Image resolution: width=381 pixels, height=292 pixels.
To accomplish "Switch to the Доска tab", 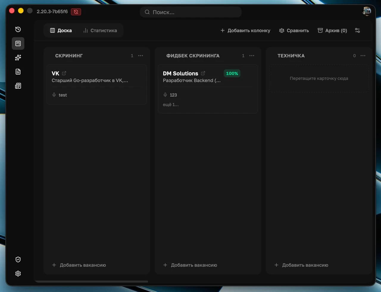I will (x=61, y=30).
